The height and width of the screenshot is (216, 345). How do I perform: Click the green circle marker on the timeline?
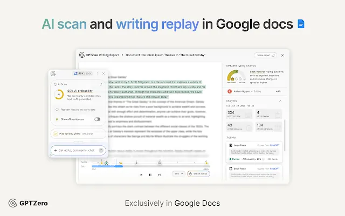point(106,163)
